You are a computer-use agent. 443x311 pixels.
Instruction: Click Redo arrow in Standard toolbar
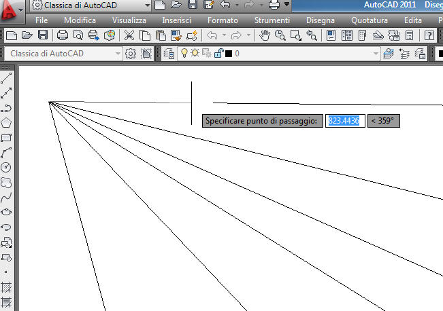coord(236,35)
